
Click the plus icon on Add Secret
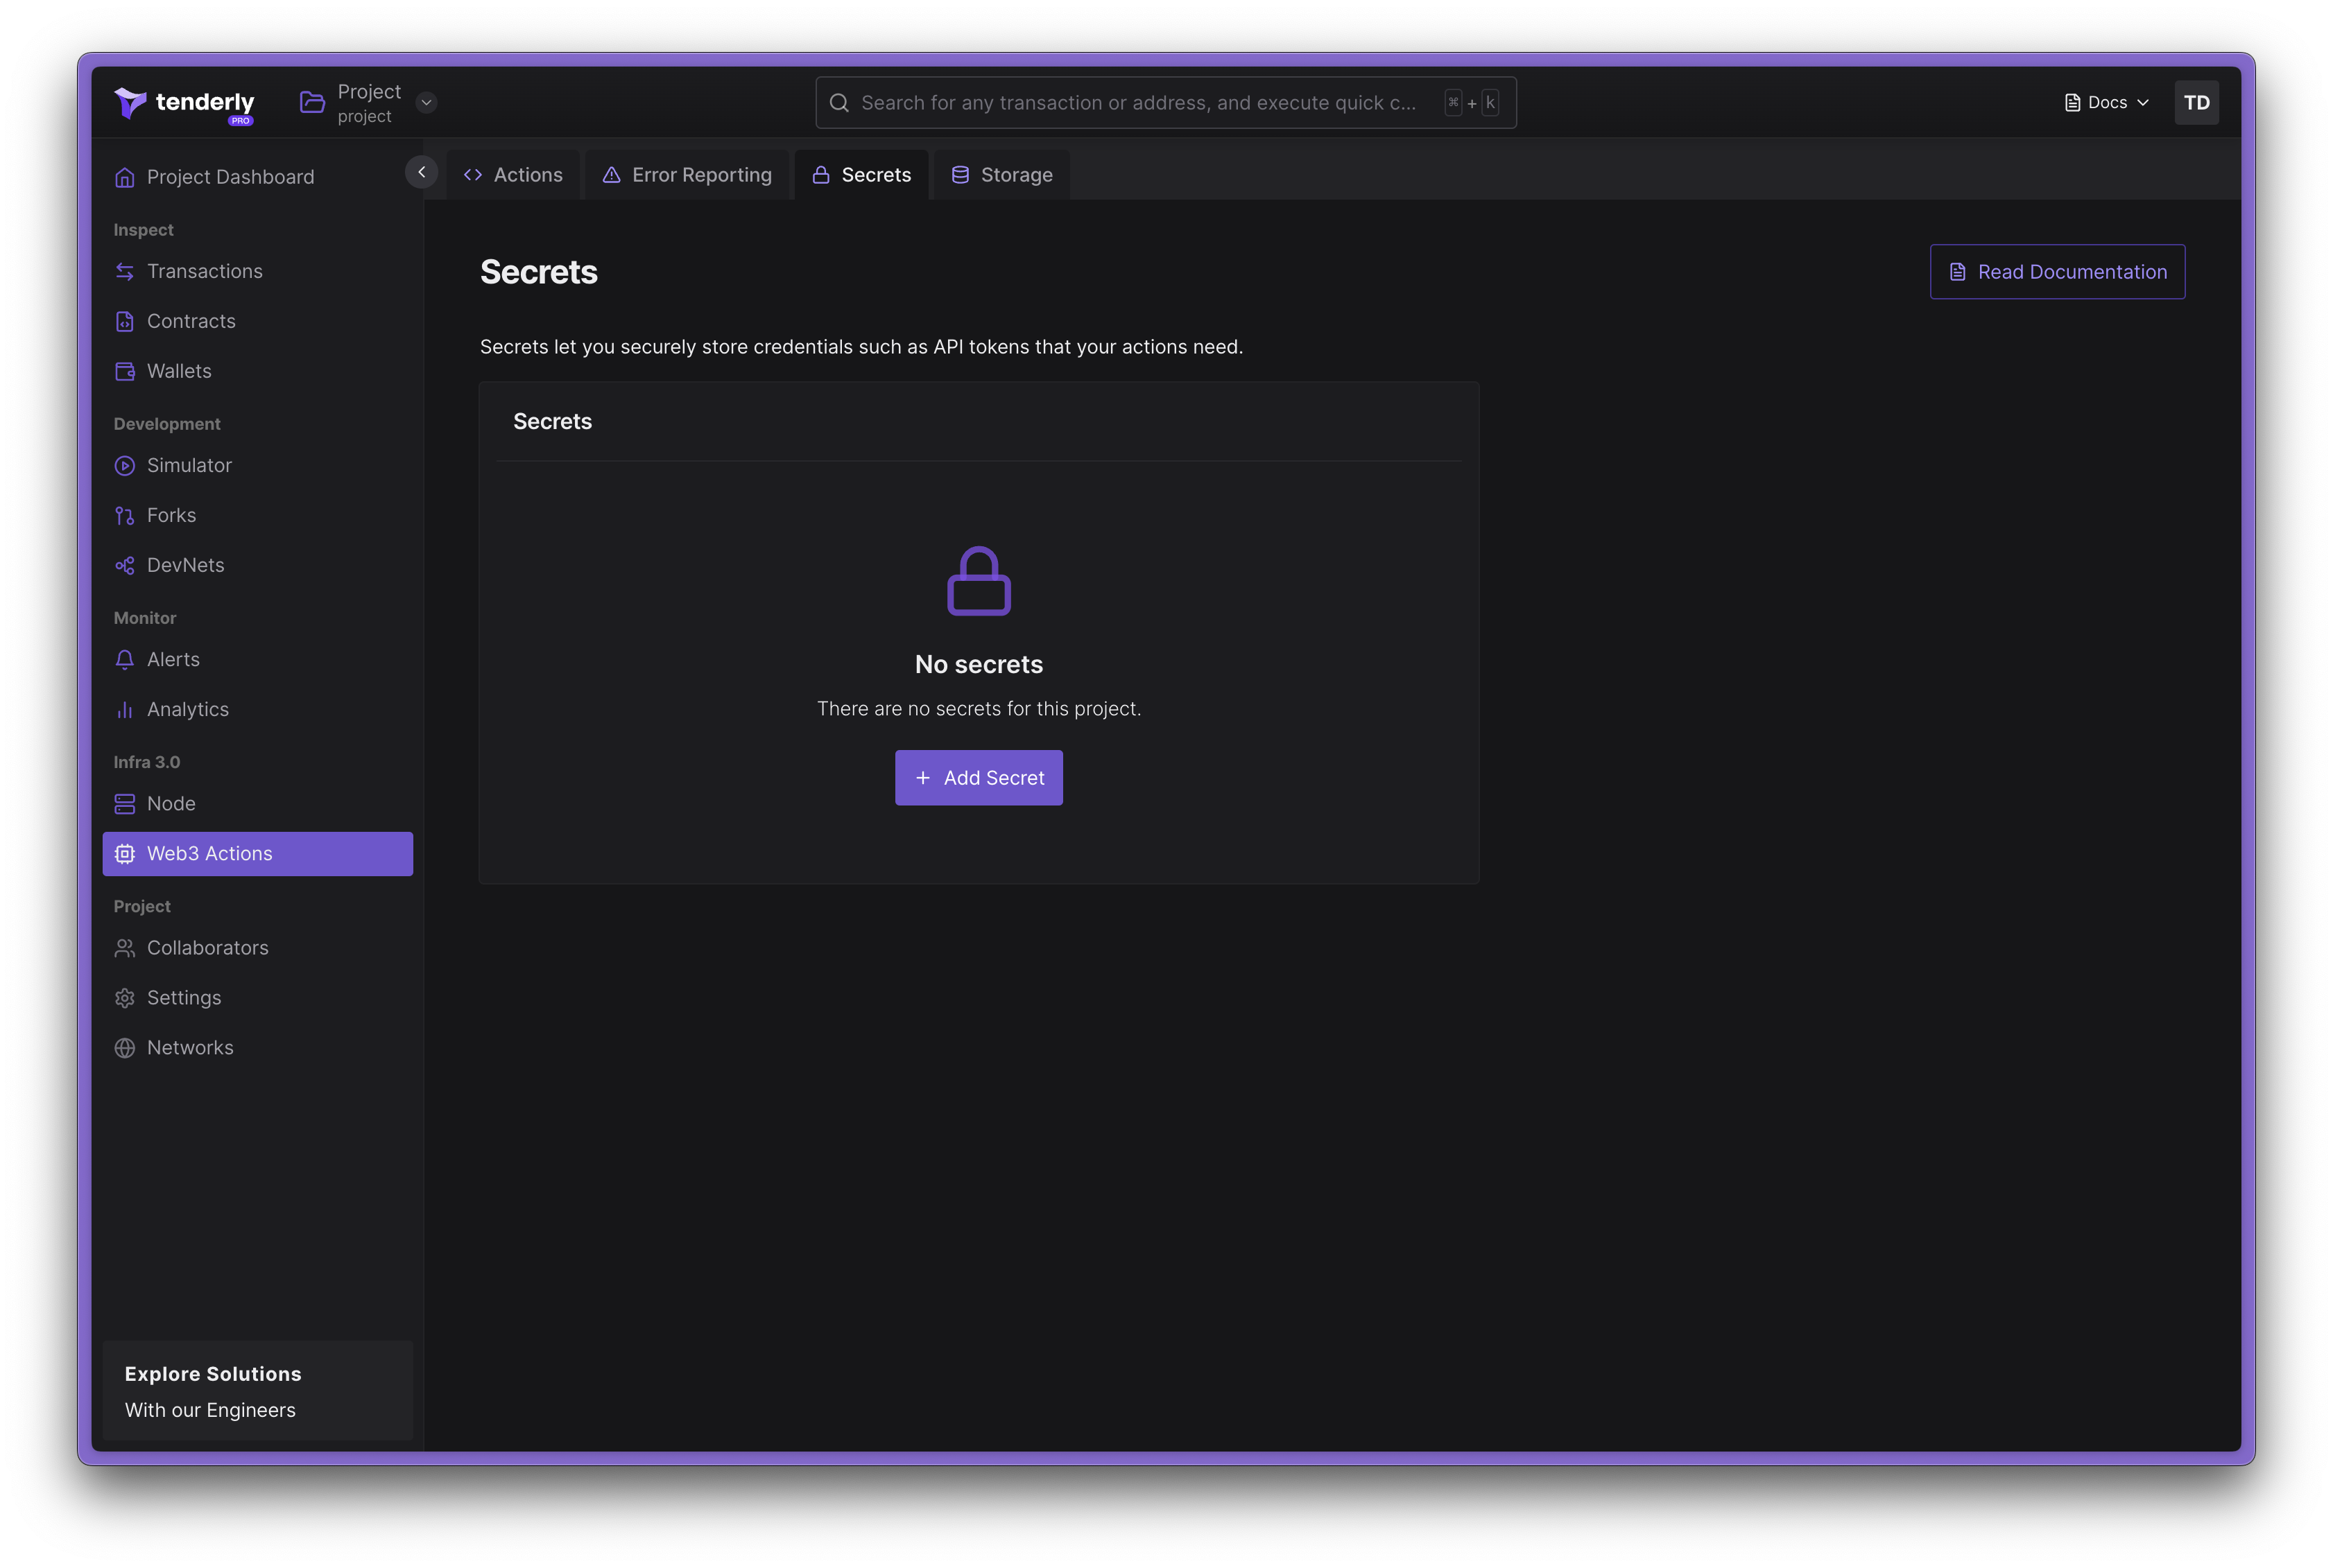tap(922, 777)
